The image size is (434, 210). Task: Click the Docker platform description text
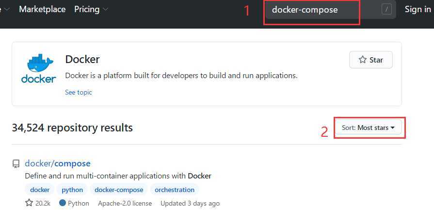click(181, 76)
